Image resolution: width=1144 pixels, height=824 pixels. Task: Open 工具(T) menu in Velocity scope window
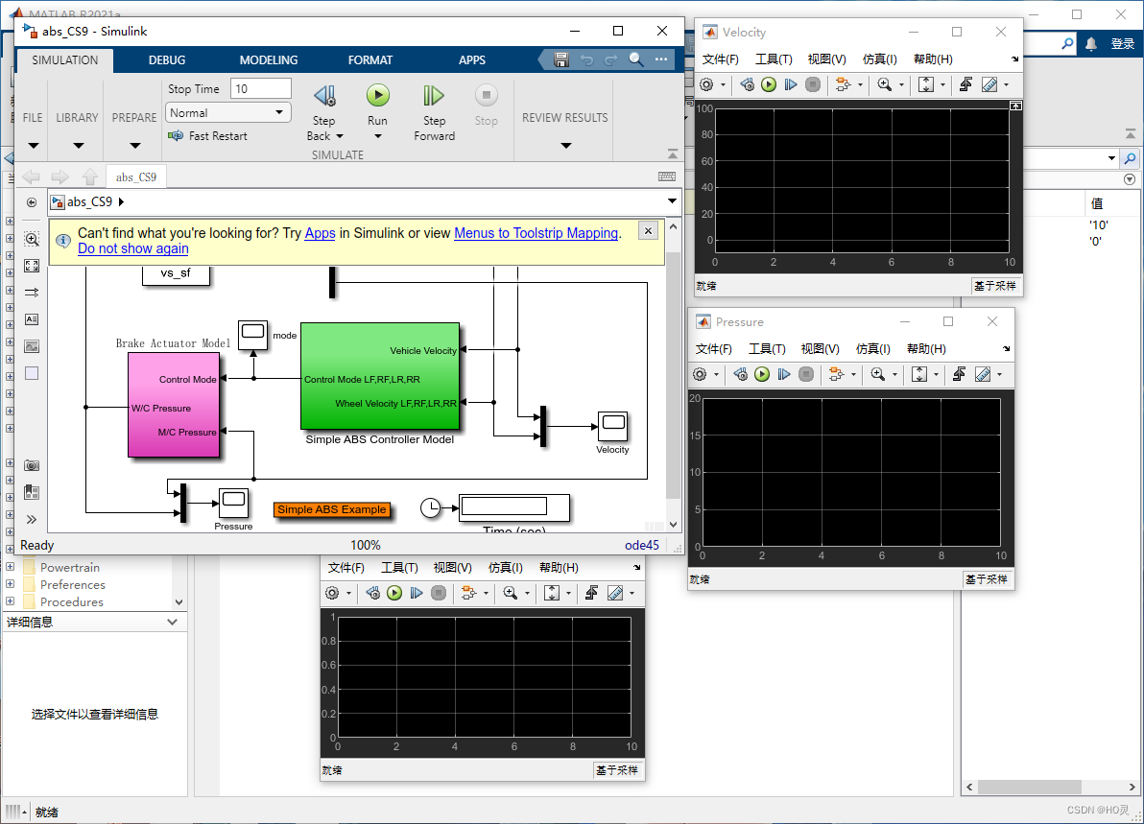(x=774, y=59)
